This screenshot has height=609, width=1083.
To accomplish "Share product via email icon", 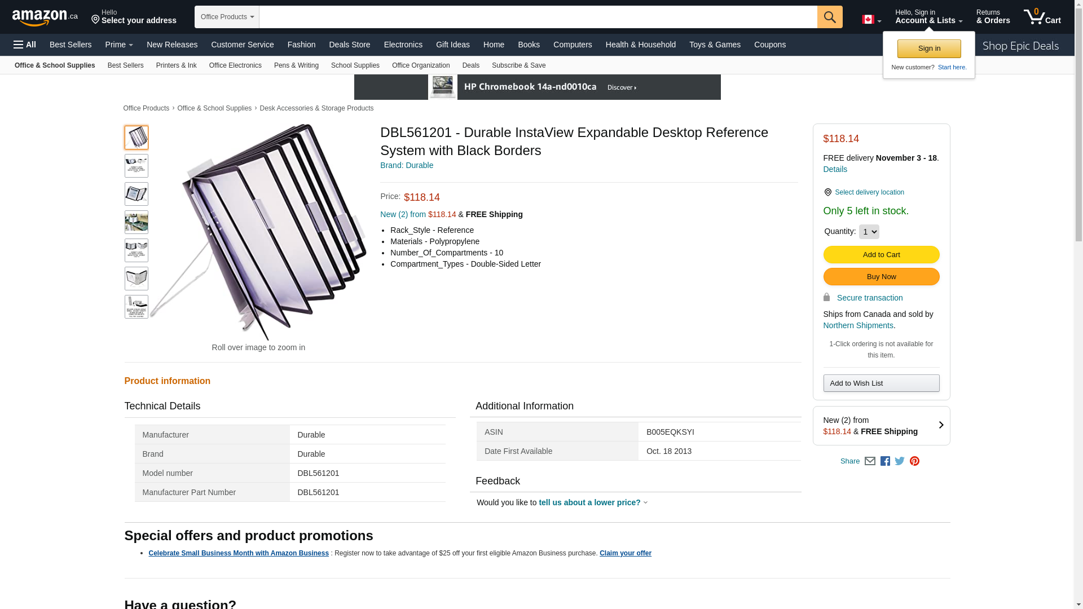I will pyautogui.click(x=870, y=461).
